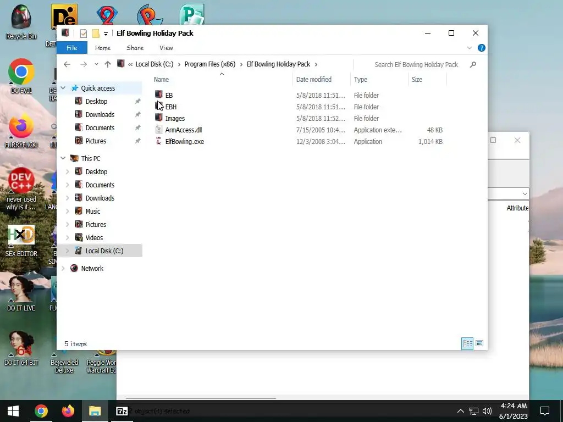Collapse This PC tree node
The height and width of the screenshot is (422, 563).
point(63,158)
